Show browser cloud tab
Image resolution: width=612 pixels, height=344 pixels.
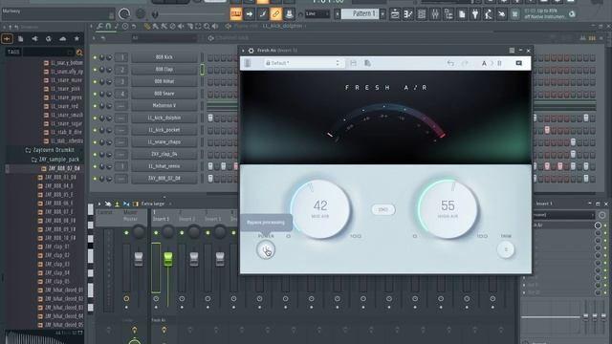(x=62, y=38)
